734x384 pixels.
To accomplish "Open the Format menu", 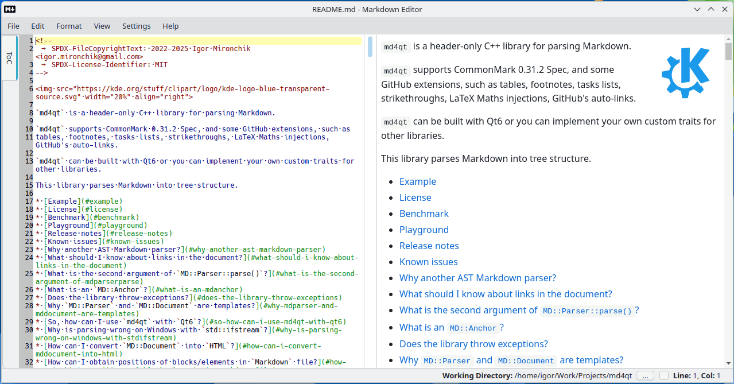I will click(x=69, y=26).
